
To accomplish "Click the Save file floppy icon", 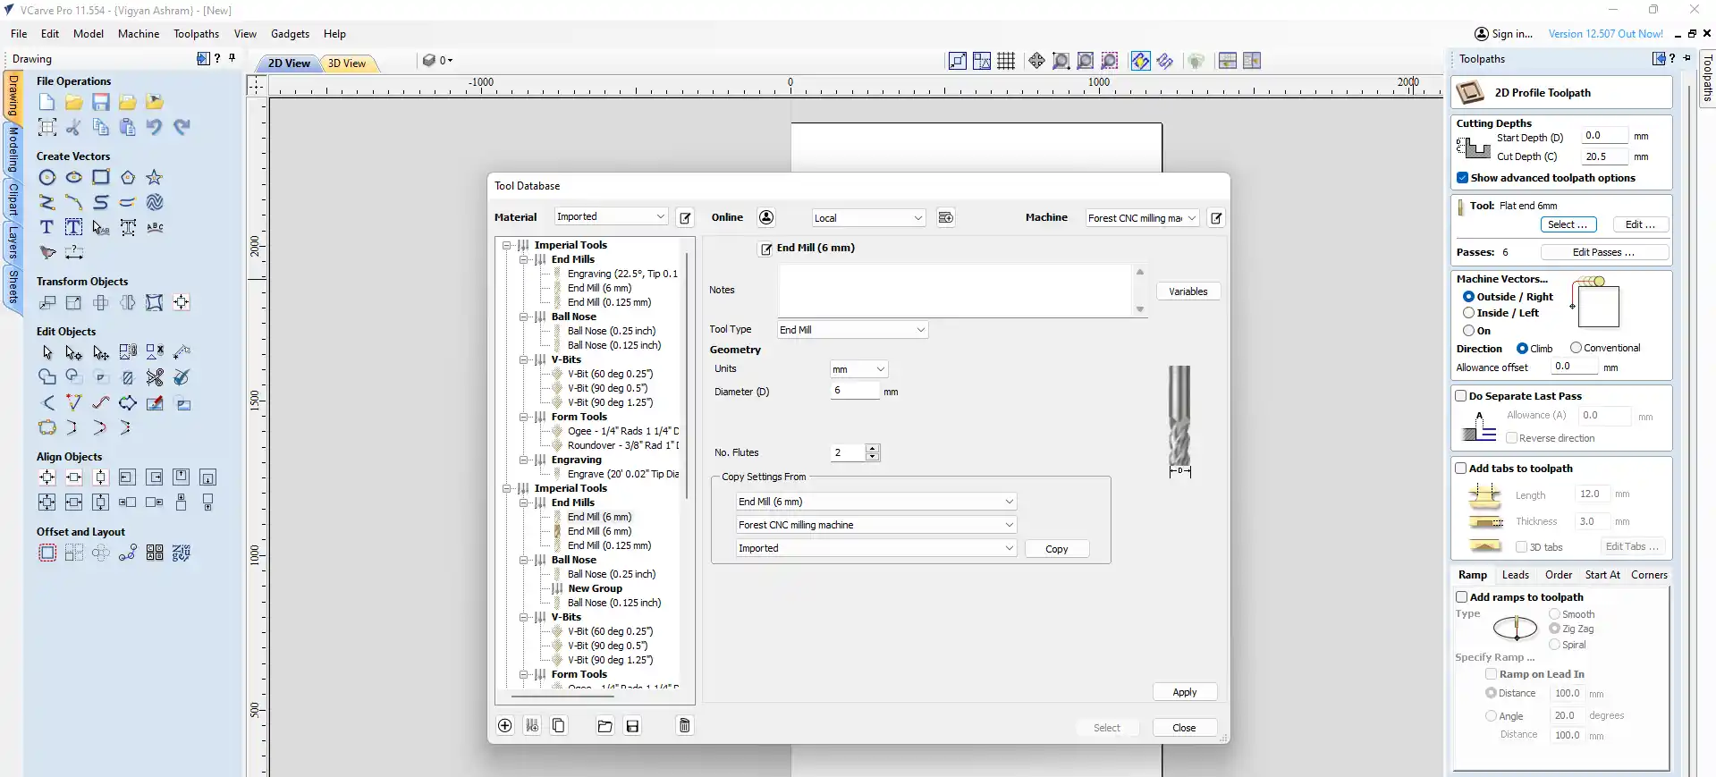I will [100, 102].
